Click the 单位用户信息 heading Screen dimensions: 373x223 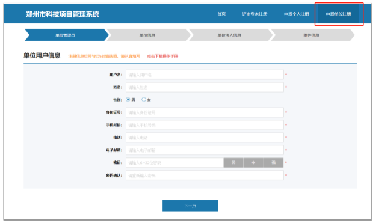pyautogui.click(x=42, y=56)
